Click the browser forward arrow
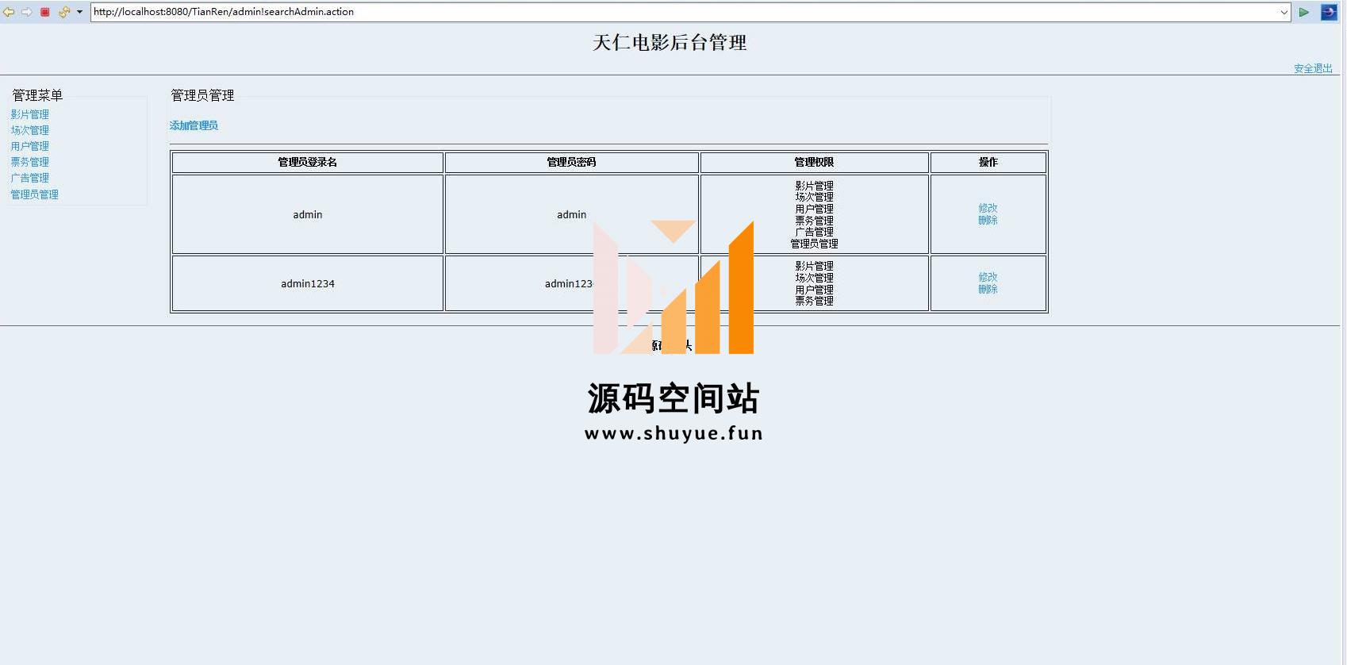This screenshot has height=665, width=1347. click(27, 12)
